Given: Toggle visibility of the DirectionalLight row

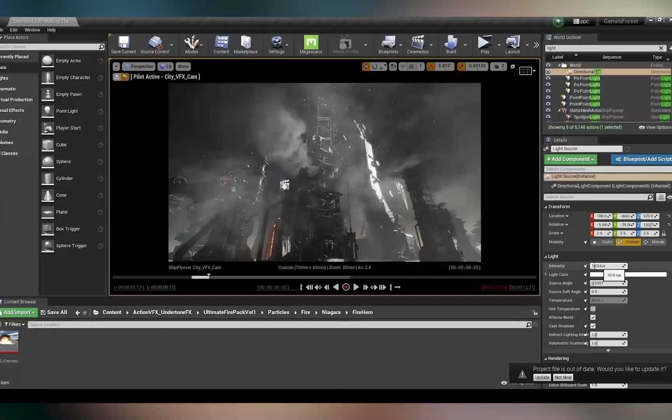Looking at the screenshot, I should tap(548, 72).
